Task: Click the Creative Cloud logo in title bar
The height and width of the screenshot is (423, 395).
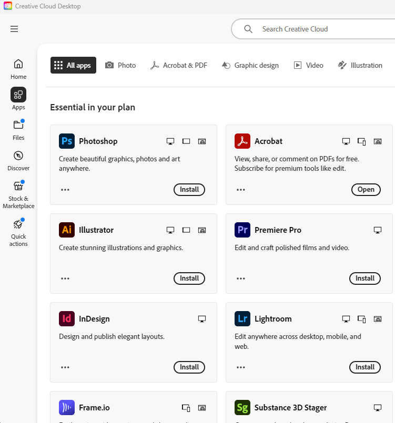Action: coord(8,6)
